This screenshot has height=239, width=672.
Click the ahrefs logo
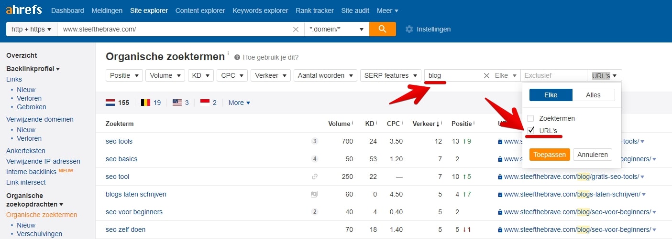(x=24, y=10)
